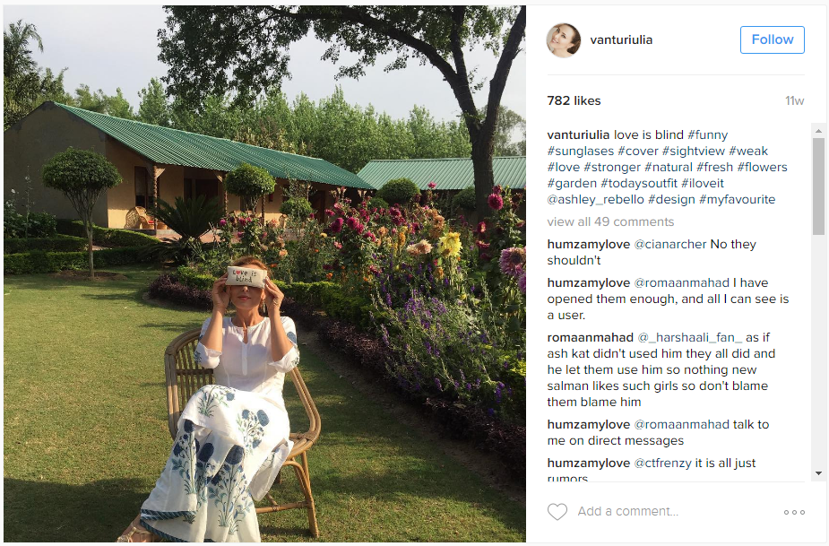Like the post with the heart icon
The width and height of the screenshot is (829, 546).
557,512
